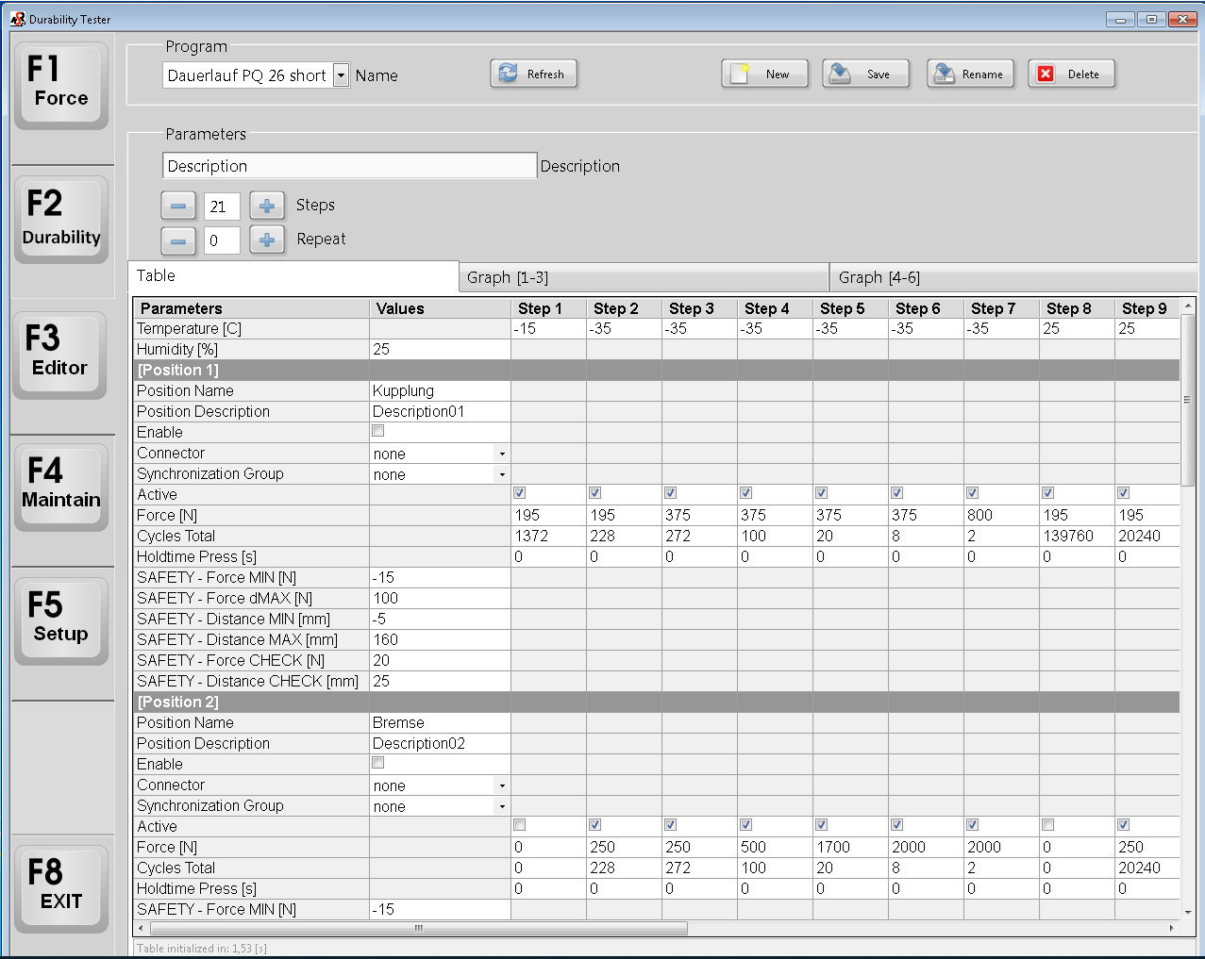This screenshot has width=1205, height=959.
Task: Open Position 2 Connector dropdown
Action: [x=502, y=785]
